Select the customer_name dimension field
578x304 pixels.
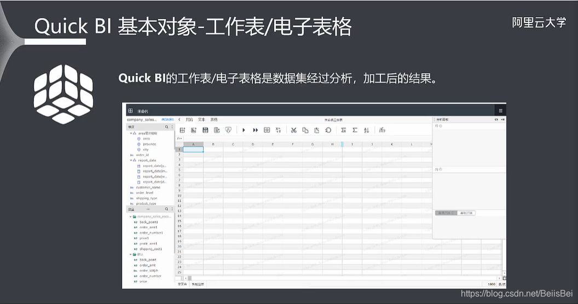pos(148,188)
